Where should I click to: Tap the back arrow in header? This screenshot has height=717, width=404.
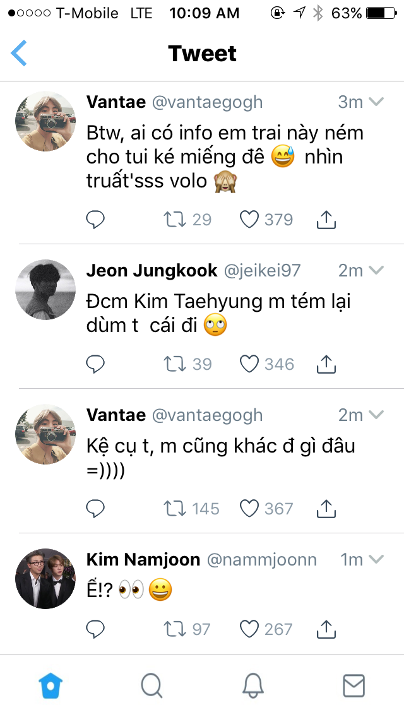[x=20, y=54]
